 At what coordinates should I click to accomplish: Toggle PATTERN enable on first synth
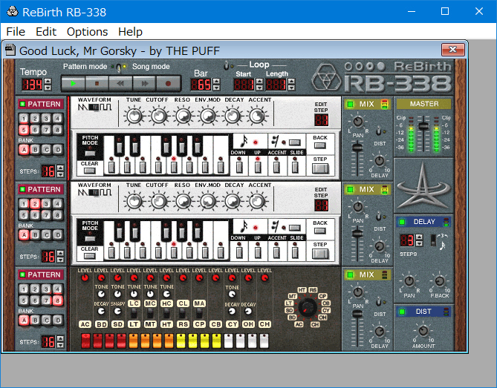coord(22,104)
